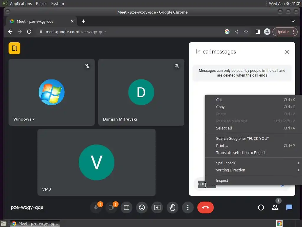Select the Damjan Mitrevski participant tile
This screenshot has width=302, height=227.
[141, 92]
